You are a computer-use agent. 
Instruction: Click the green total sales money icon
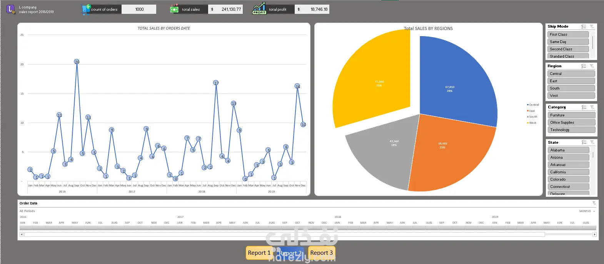(174, 9)
